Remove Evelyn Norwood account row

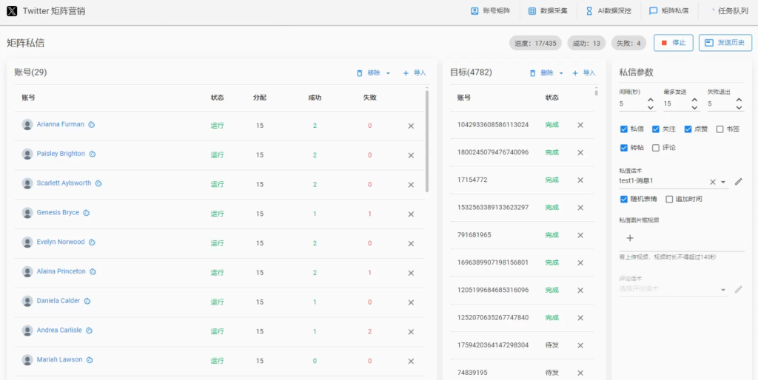[411, 243]
